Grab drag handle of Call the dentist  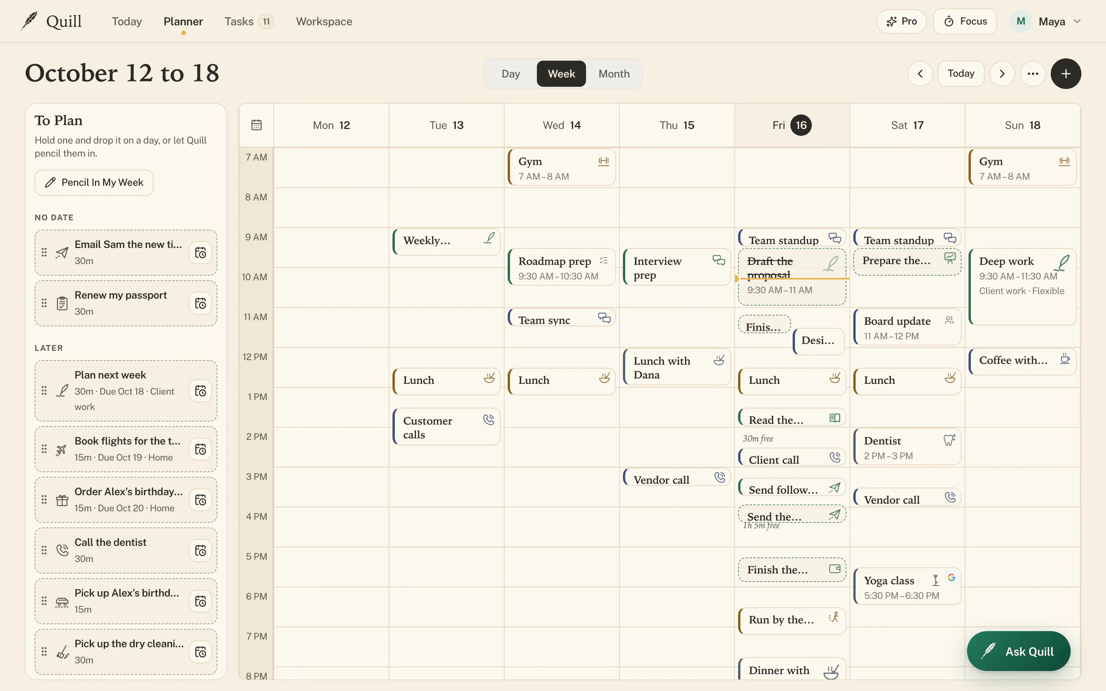[44, 550]
